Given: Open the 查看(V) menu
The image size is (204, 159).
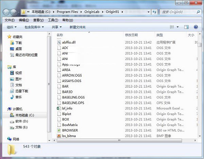Looking at the screenshot, I should point(38,20).
